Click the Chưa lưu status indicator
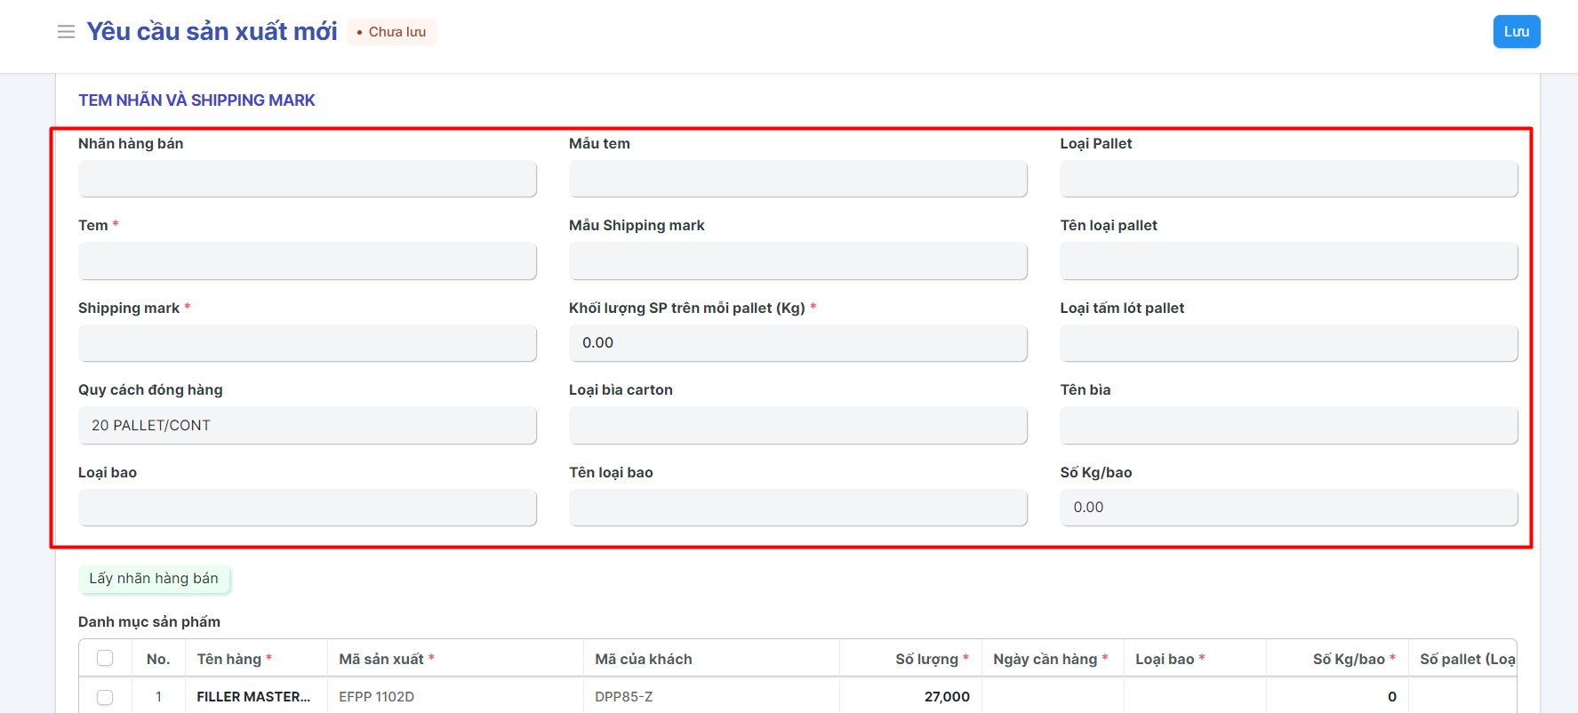 392,32
